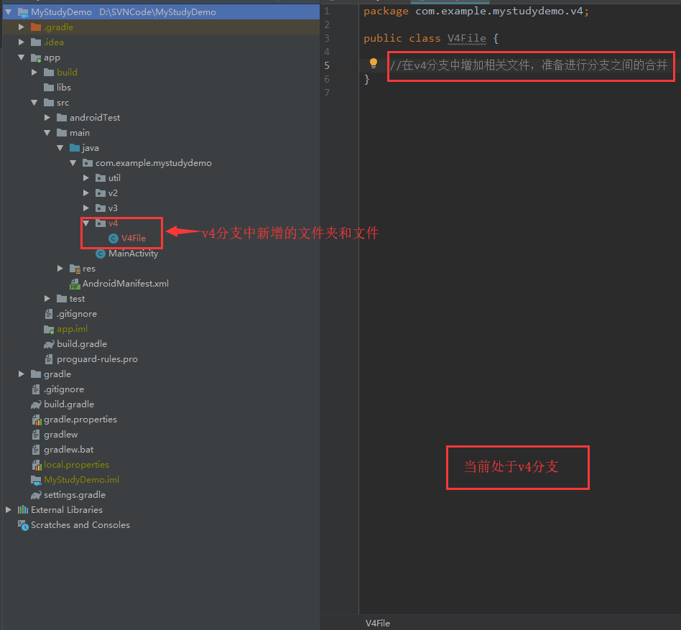The width and height of the screenshot is (681, 630).
Task: Click the intention lightbulb in the gutter
Action: 373,63
